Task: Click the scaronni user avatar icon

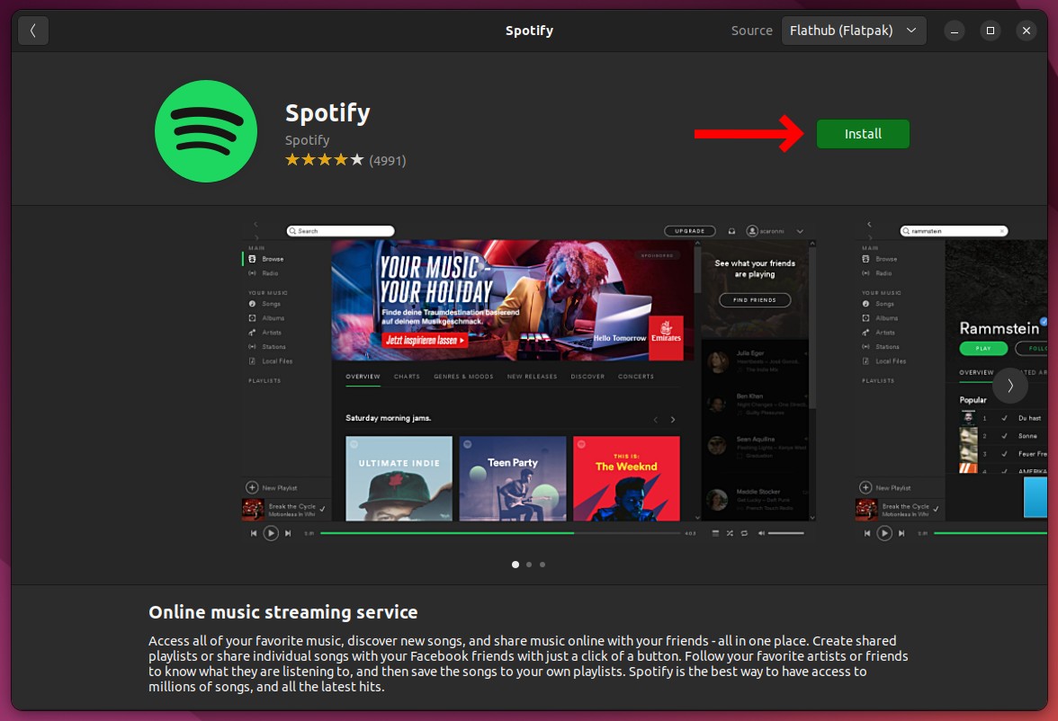Action: [752, 231]
